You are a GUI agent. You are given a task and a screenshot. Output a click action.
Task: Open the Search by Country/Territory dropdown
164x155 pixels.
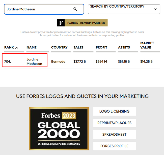[124, 9]
